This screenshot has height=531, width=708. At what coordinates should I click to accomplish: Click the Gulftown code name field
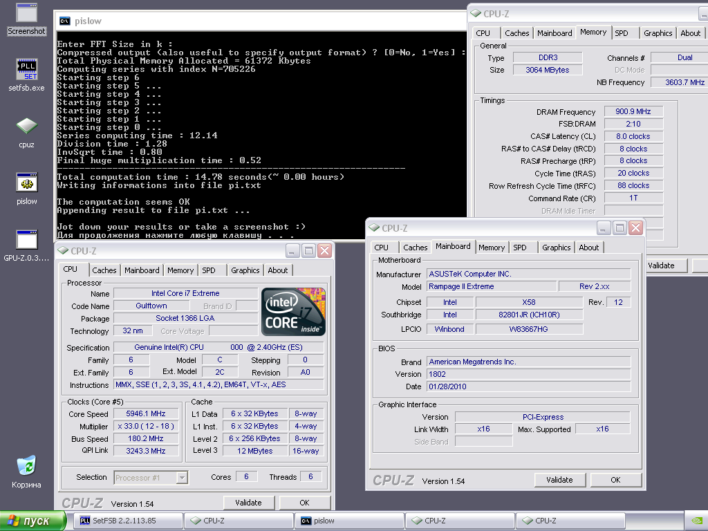151,306
